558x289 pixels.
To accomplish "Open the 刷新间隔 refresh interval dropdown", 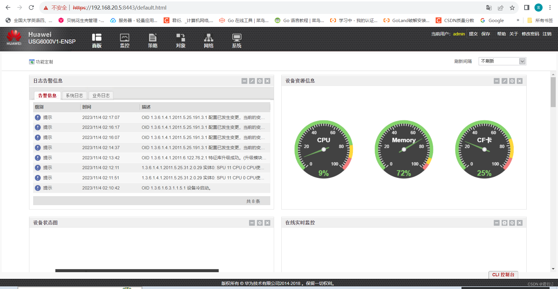I will pos(502,61).
